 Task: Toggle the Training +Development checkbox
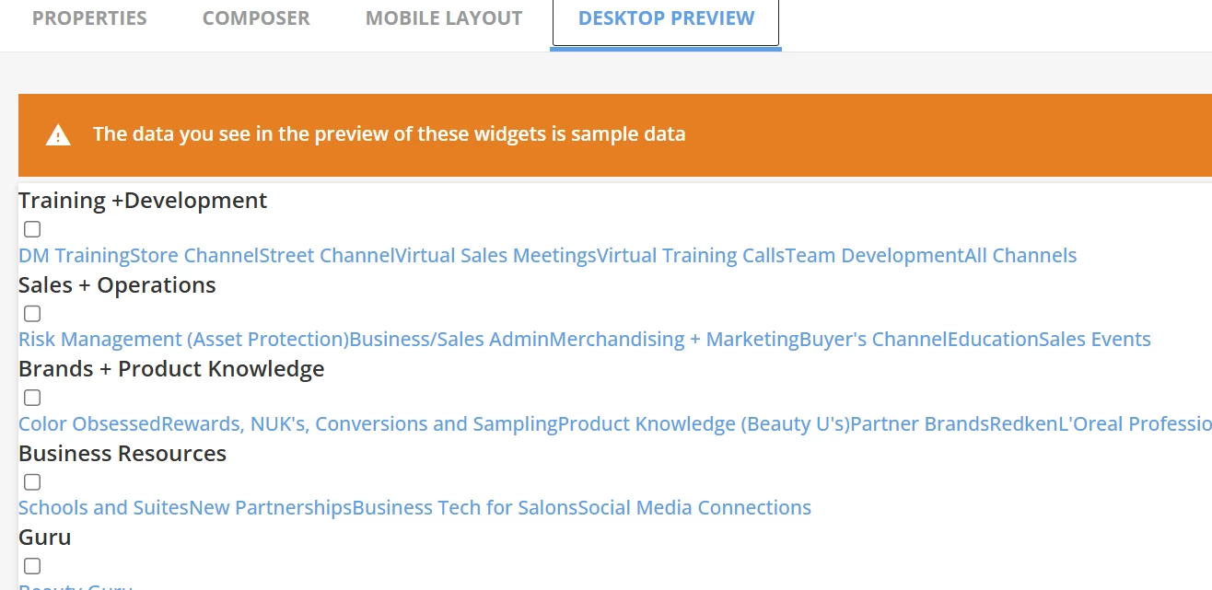(32, 229)
